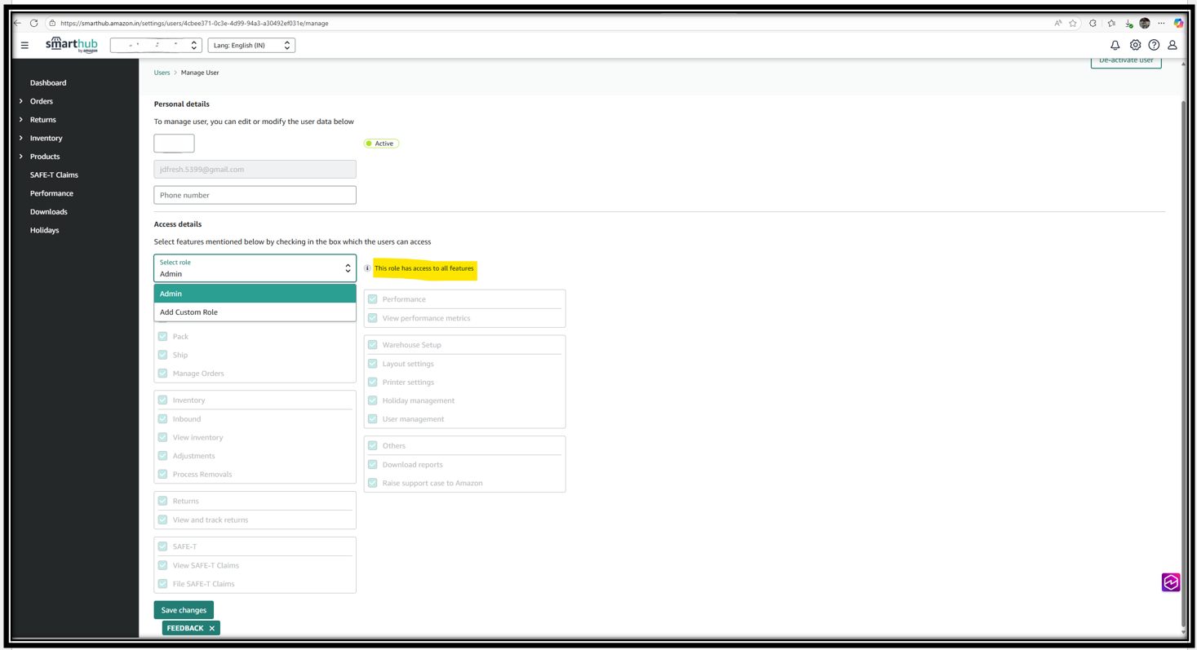Click the browser refresh icon
Viewport: 1197px width, 650px height.
(34, 23)
